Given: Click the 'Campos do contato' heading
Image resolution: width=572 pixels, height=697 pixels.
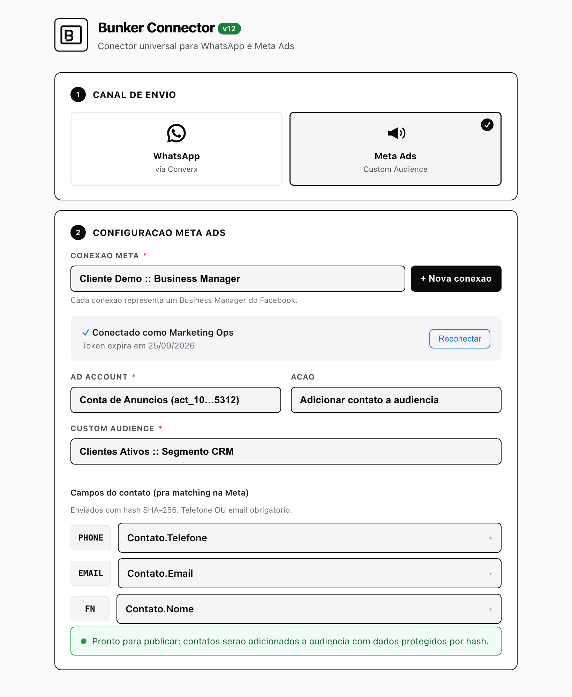Looking at the screenshot, I should (160, 493).
